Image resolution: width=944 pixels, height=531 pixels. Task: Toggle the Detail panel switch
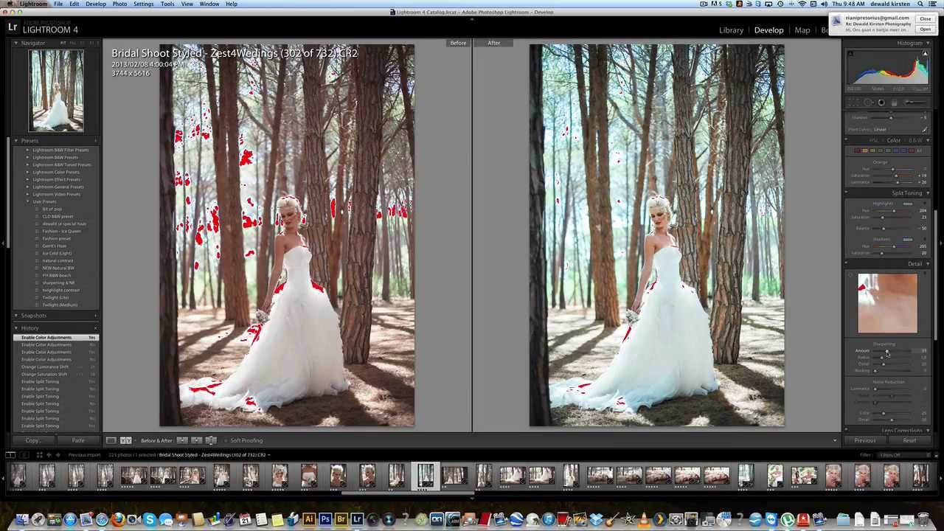point(847,264)
